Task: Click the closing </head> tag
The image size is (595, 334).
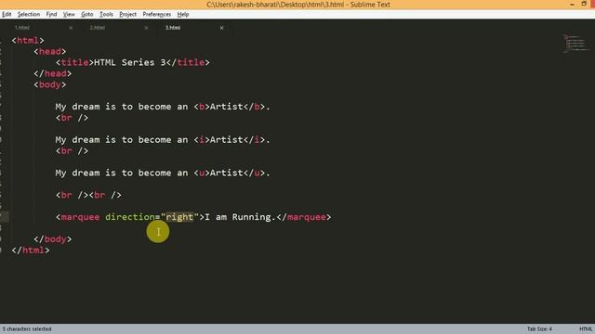Action: pyautogui.click(x=52, y=73)
